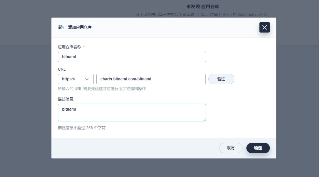
Task: Confirm with the 确定 button
Action: click(x=258, y=148)
